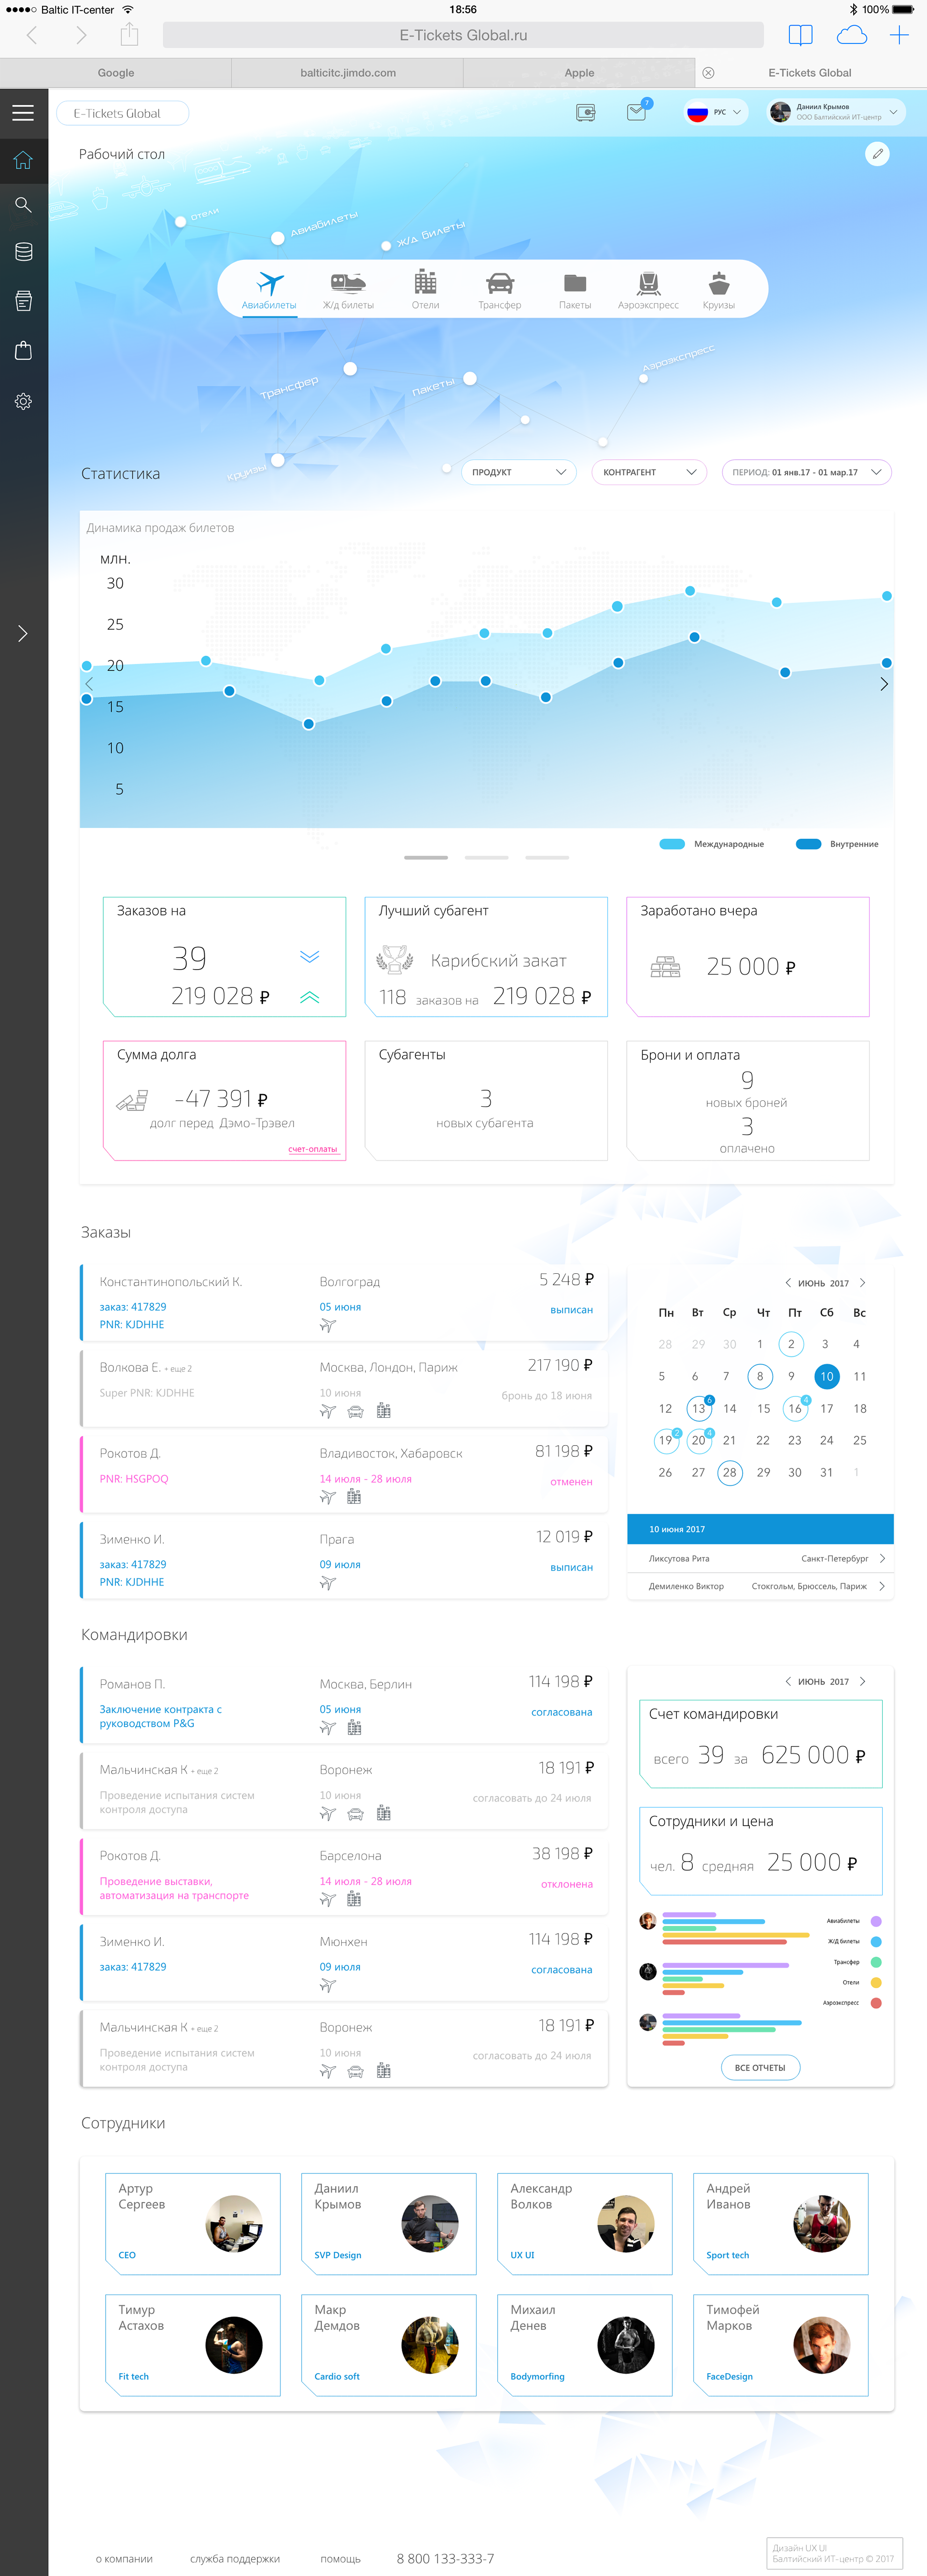Open счет-оплаты link
927x2576 pixels.
click(313, 1149)
